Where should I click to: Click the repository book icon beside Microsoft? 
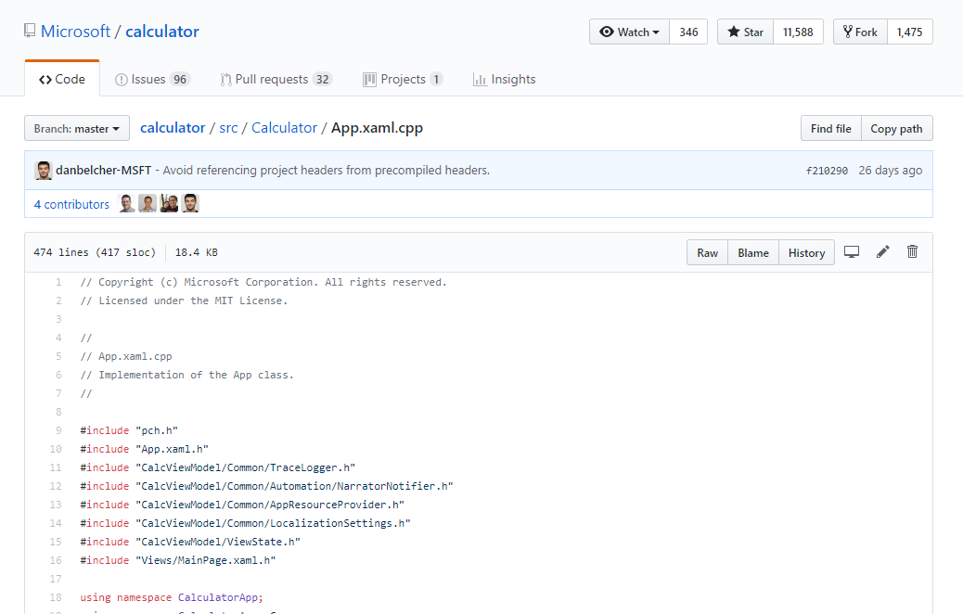point(30,31)
